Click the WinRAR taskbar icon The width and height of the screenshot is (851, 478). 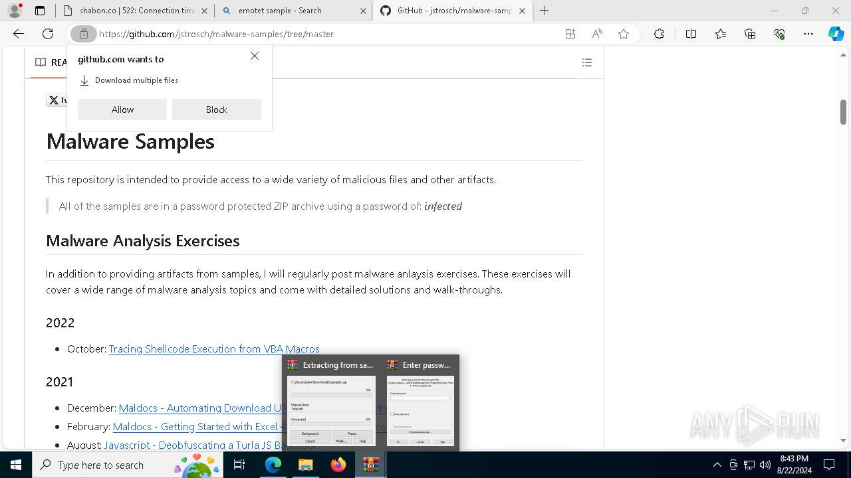pyautogui.click(x=371, y=465)
